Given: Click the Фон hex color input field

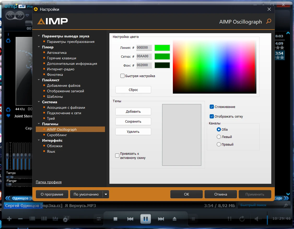Looking at the screenshot, I should point(144,65).
